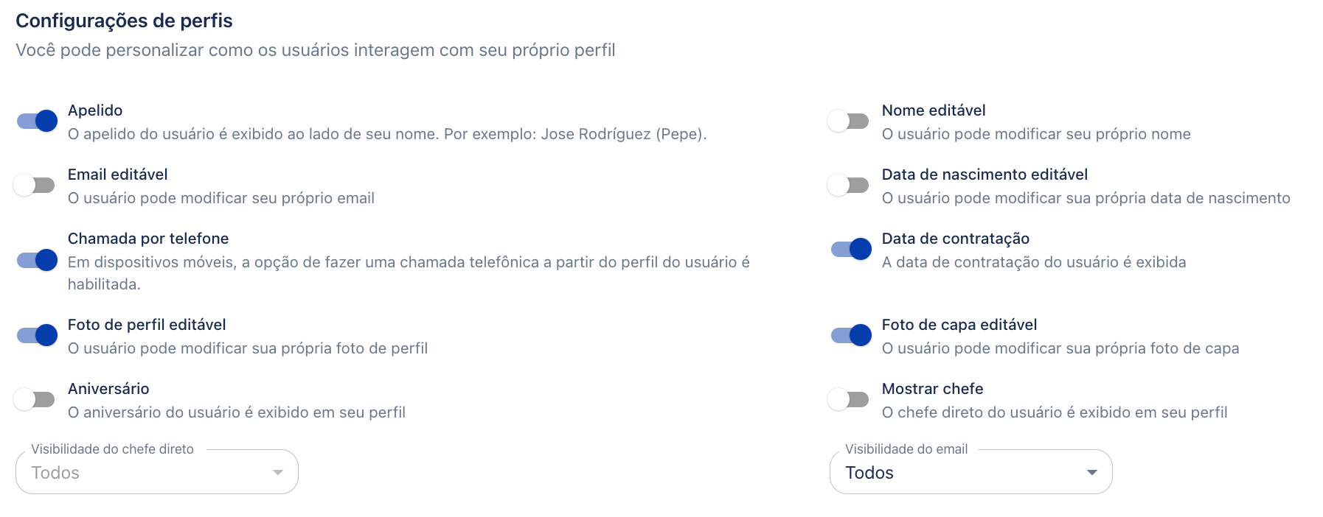Disable the Apelido toggle
The width and height of the screenshot is (1323, 517).
[37, 121]
